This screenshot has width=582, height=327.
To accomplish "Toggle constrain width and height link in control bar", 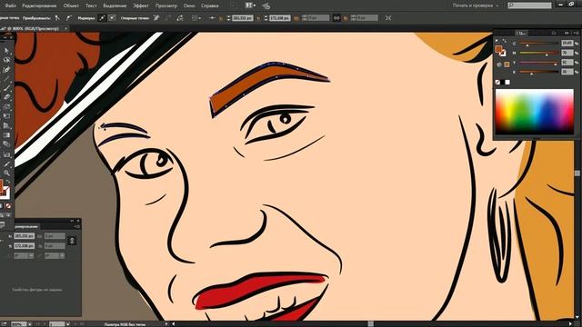I will click(x=336, y=18).
